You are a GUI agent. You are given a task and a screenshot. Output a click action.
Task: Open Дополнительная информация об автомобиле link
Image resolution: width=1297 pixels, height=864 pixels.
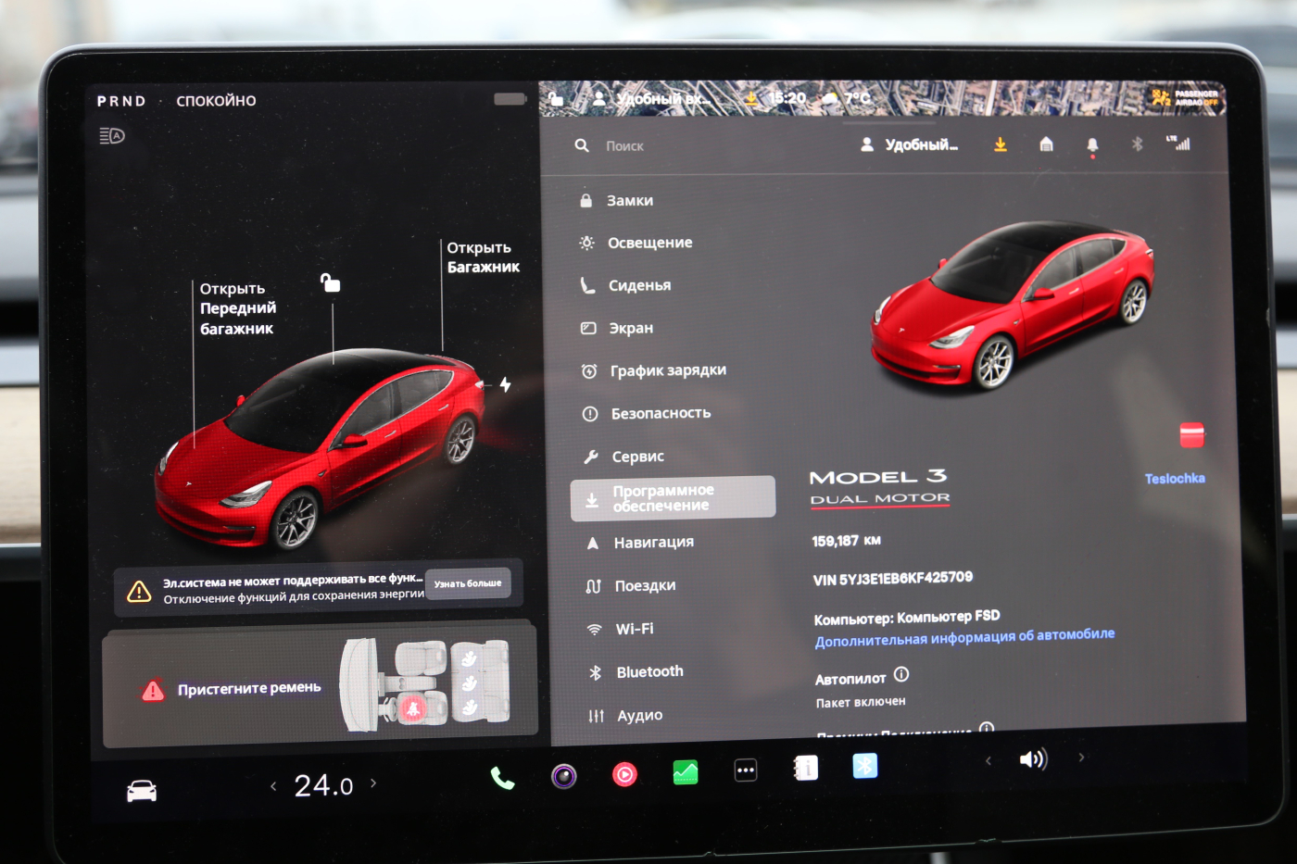point(964,635)
